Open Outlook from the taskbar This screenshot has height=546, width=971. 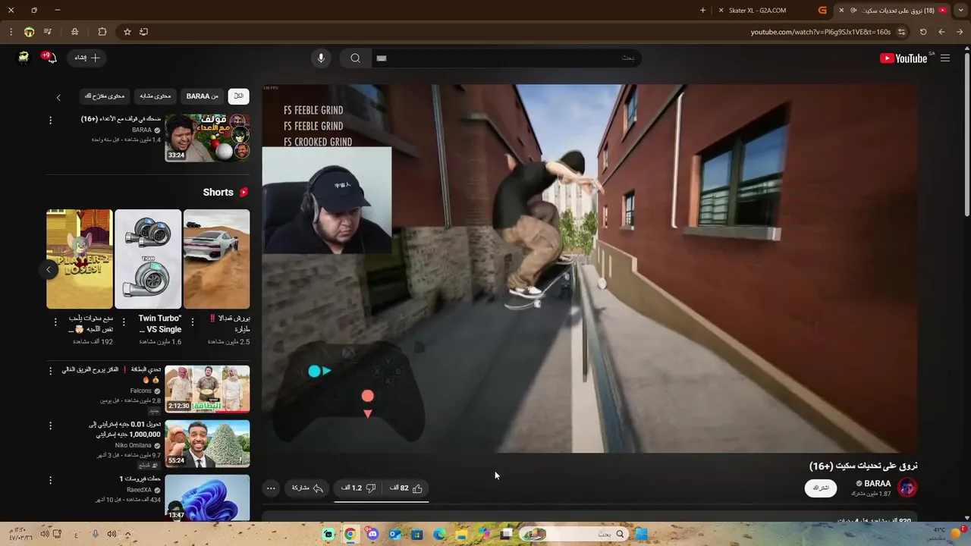point(394,534)
